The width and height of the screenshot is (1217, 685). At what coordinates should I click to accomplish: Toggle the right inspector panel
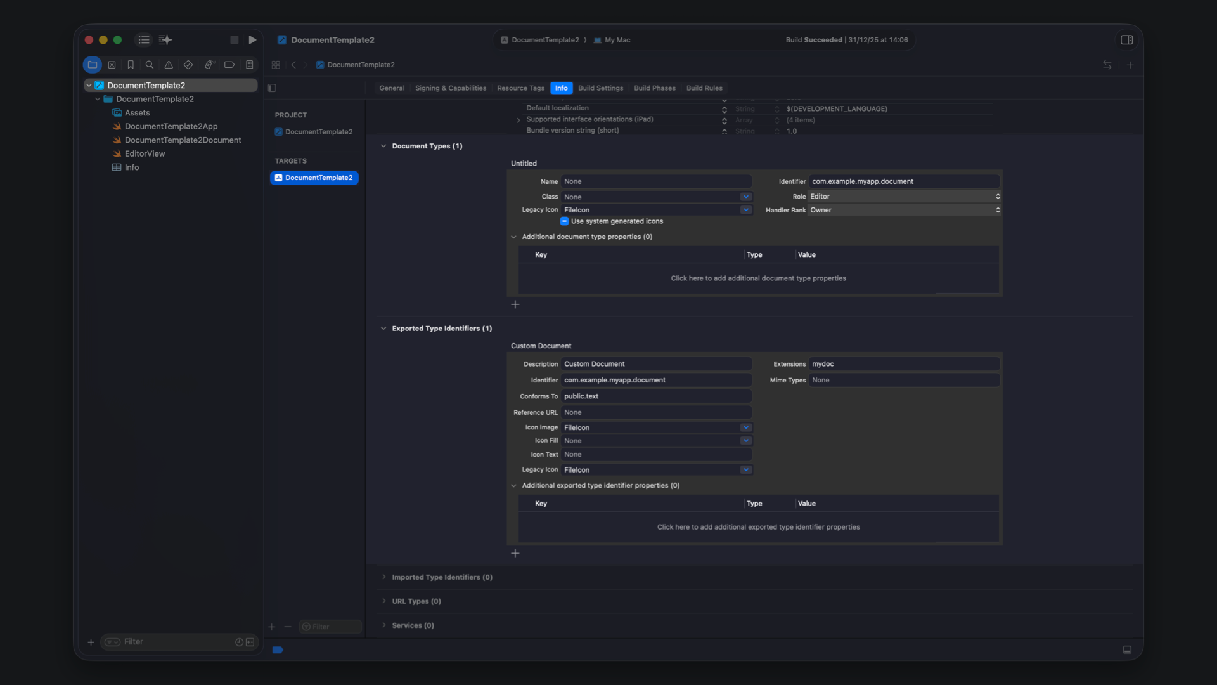[x=1126, y=40]
